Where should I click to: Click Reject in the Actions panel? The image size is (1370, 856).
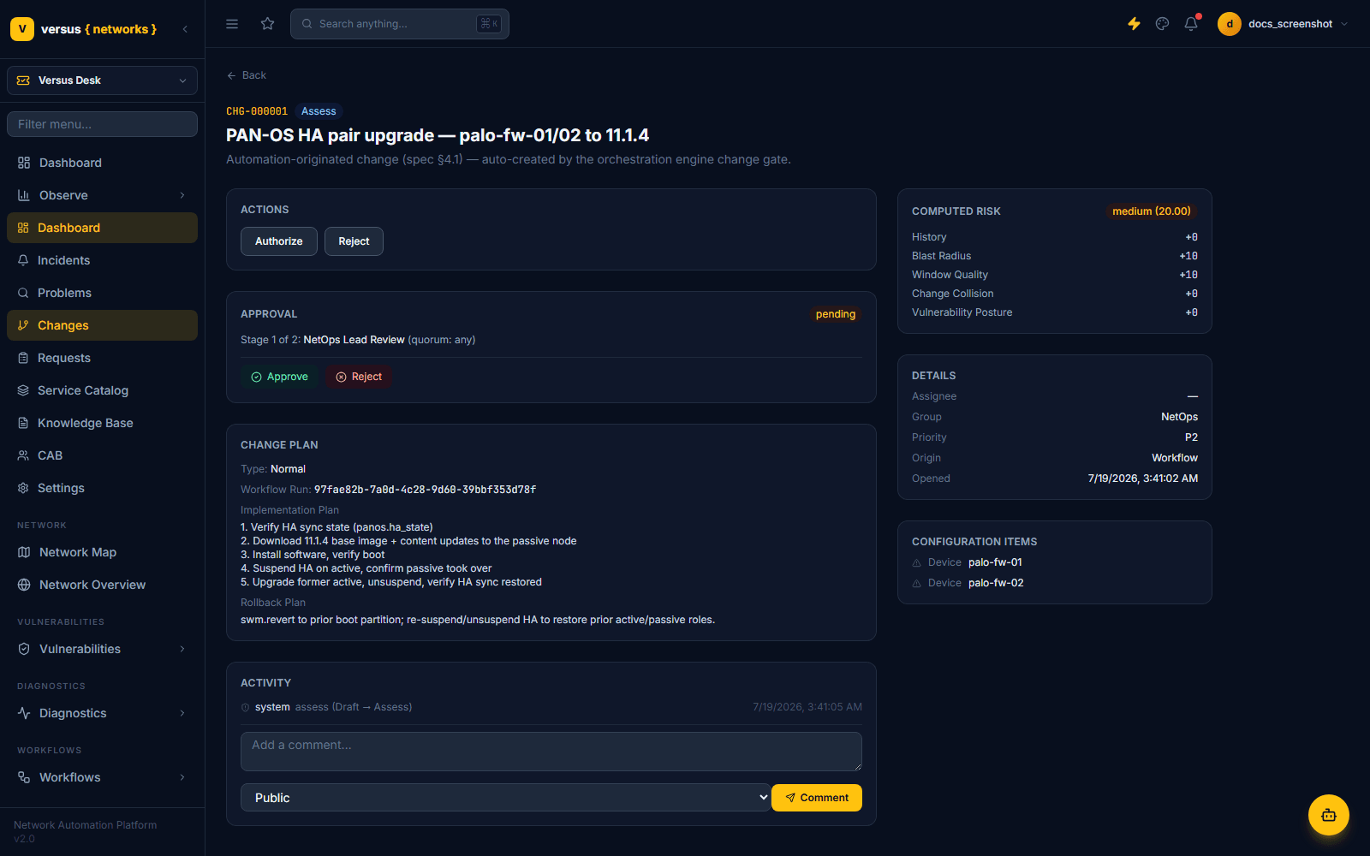(354, 241)
